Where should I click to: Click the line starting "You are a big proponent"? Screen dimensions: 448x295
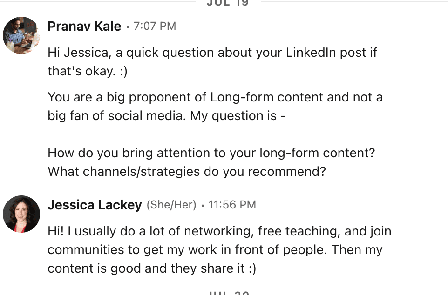(x=215, y=97)
